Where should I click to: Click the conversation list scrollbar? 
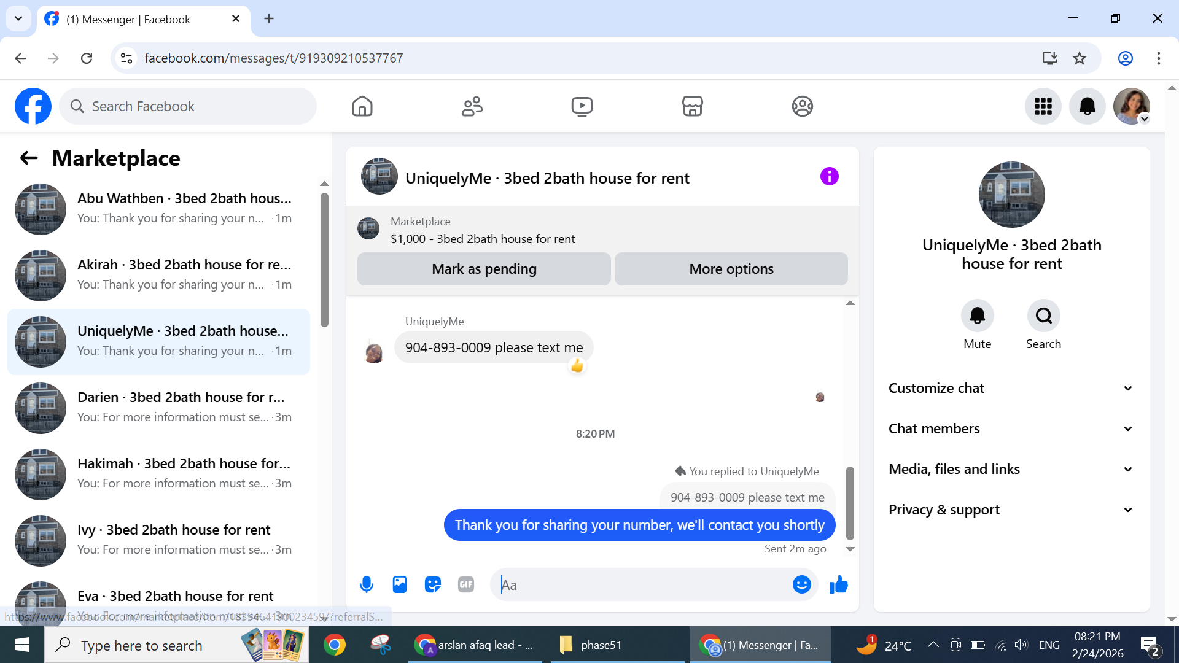[324, 258]
